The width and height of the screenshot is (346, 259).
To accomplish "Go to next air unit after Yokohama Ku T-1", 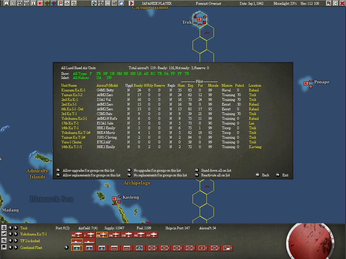I will coord(16,234).
